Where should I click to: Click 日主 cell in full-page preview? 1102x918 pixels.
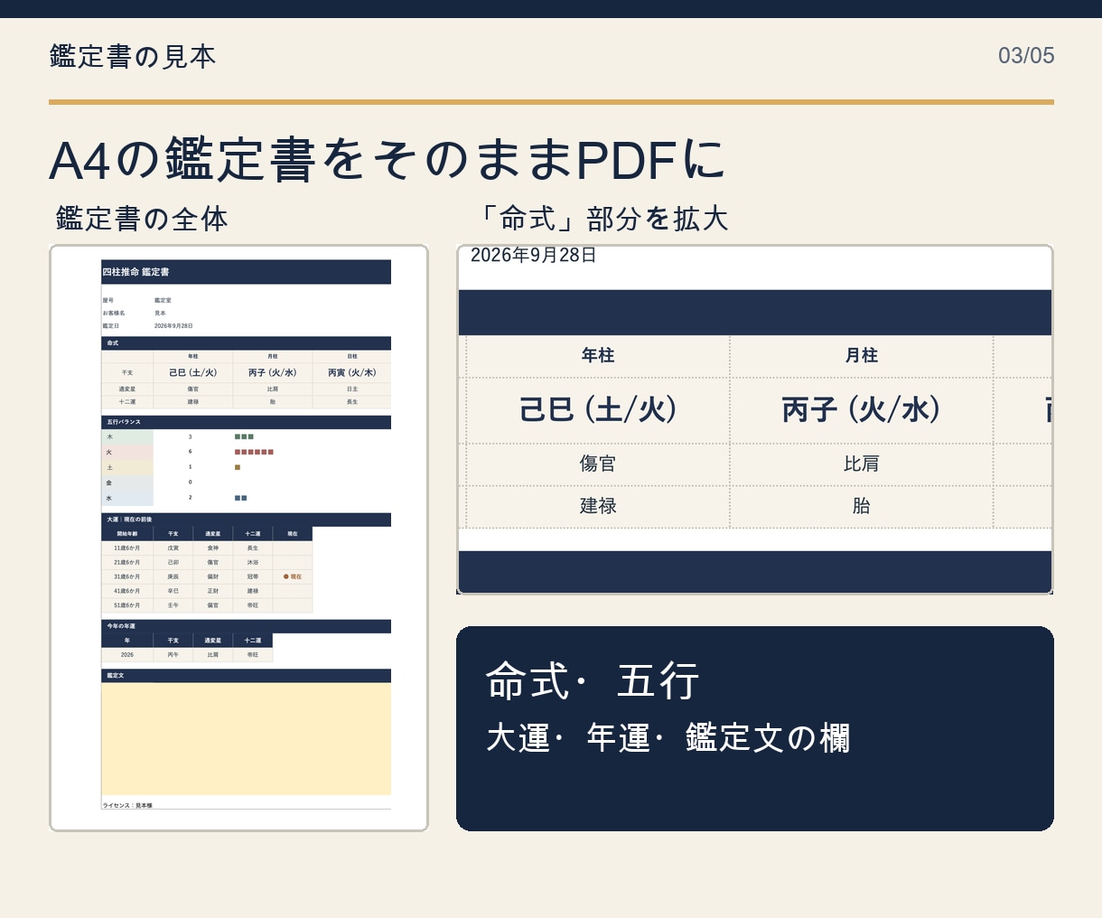click(x=352, y=389)
